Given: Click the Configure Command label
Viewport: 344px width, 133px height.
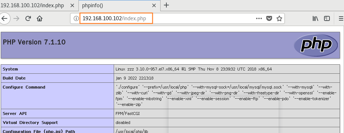Looking at the screenshot, I should (24, 87).
